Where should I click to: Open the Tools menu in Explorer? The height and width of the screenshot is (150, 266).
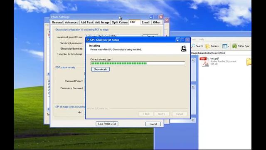point(194,40)
